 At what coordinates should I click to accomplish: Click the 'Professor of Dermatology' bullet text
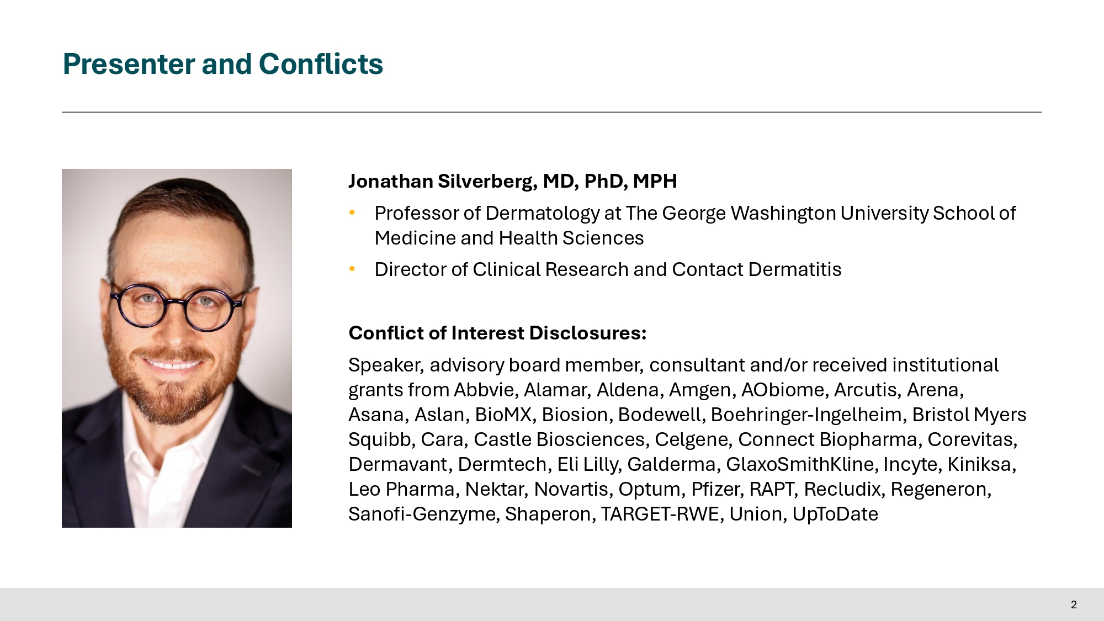(x=694, y=213)
